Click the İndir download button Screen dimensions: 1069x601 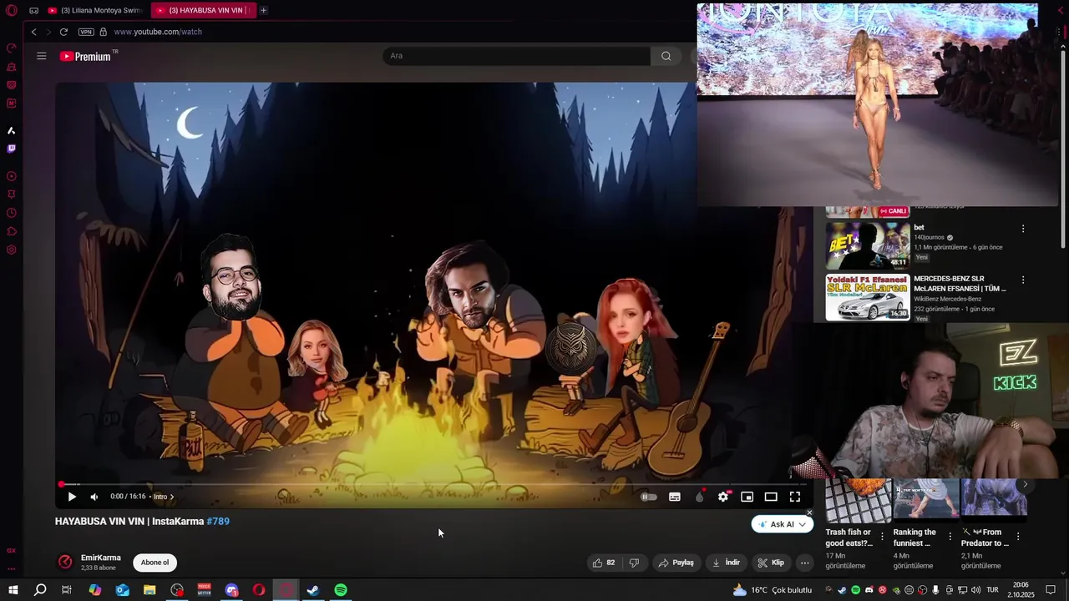[x=726, y=563]
